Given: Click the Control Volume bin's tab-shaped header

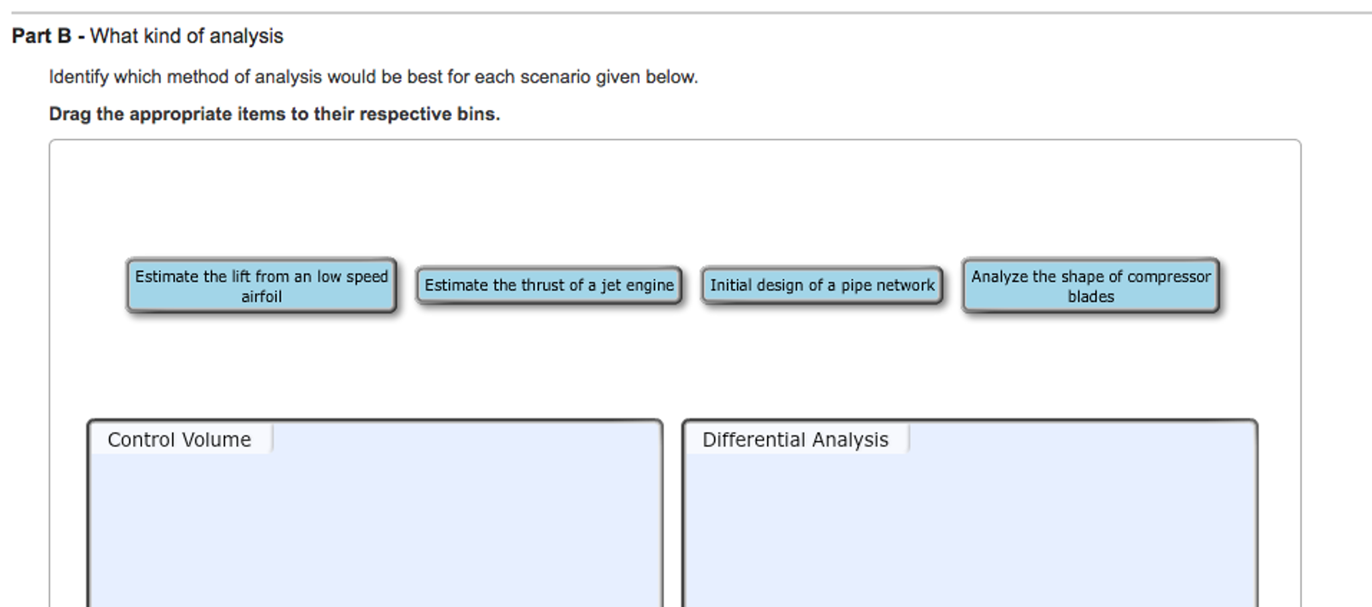Looking at the screenshot, I should click(x=180, y=440).
